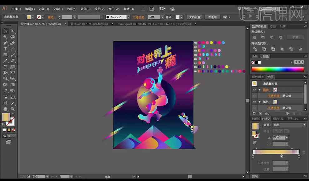Collapse the fill (填色) appearance row triangle
This screenshot has width=309, height=181.
[260, 102]
